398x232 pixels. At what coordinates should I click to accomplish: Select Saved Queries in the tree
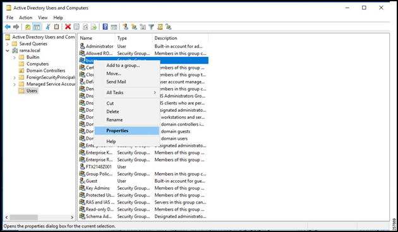33,44
